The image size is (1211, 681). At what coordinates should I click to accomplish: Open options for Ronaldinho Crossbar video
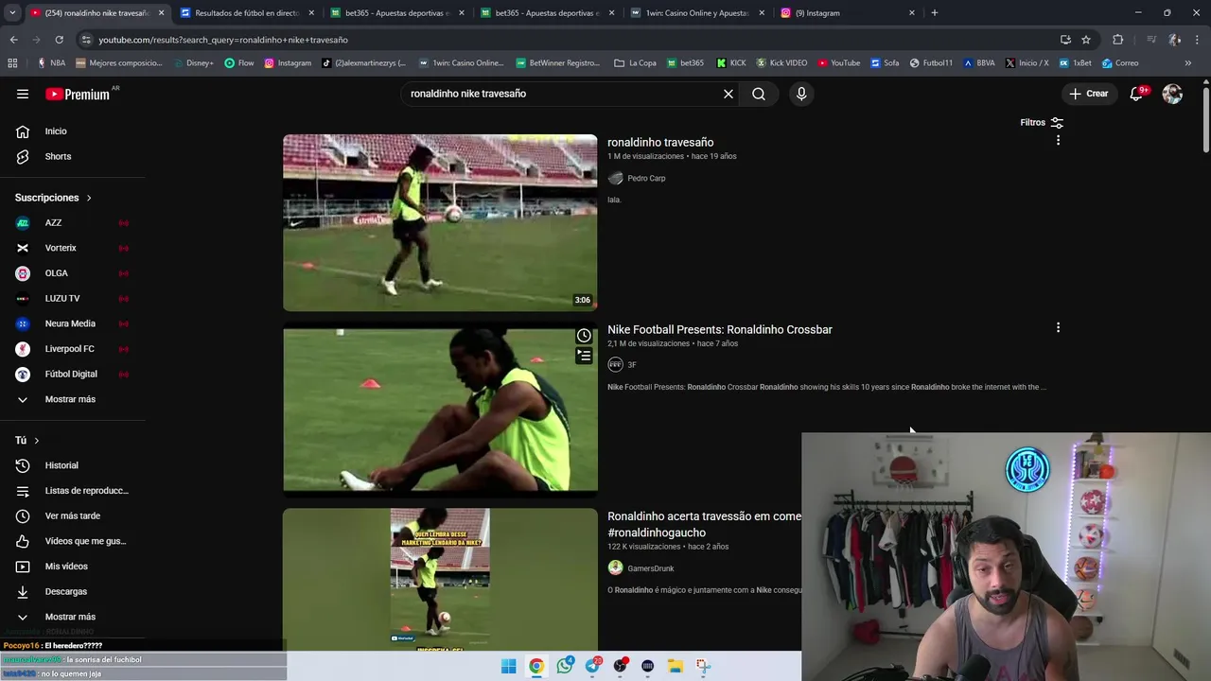1058,327
